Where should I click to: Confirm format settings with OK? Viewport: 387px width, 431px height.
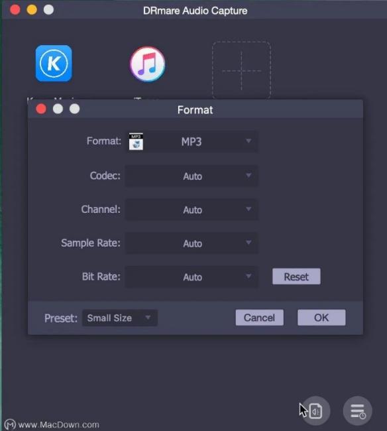(321, 318)
